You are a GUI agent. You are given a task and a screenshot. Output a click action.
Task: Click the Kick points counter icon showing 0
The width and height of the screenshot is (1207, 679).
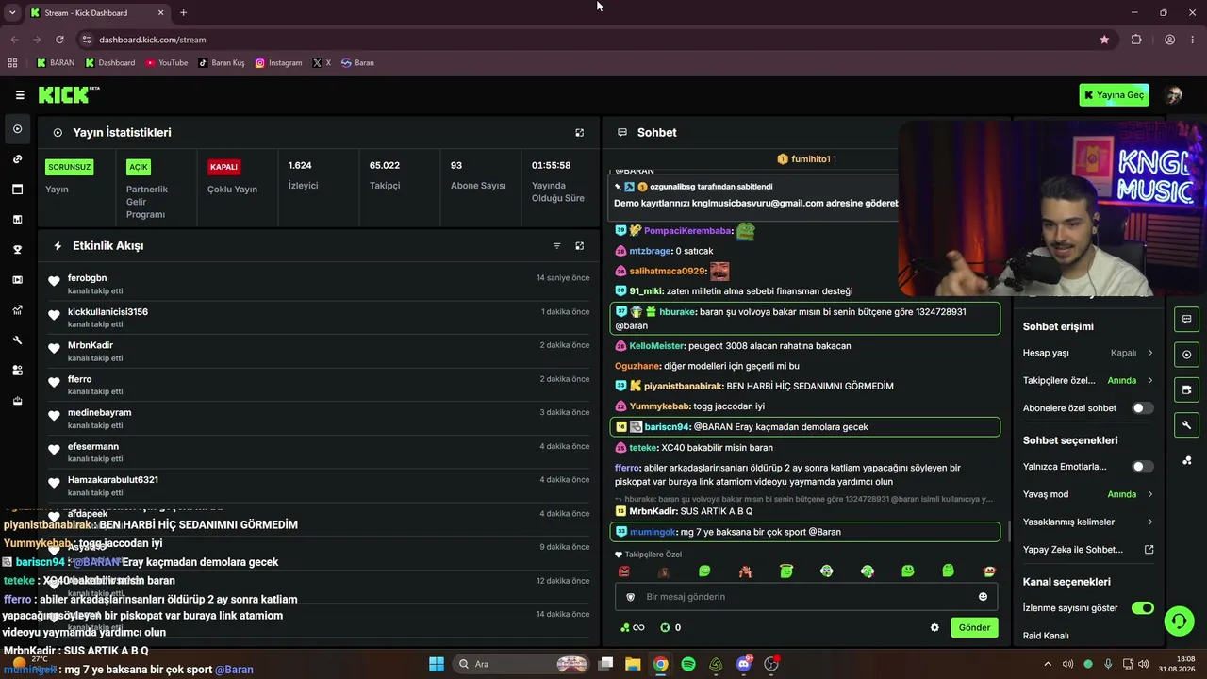click(670, 628)
